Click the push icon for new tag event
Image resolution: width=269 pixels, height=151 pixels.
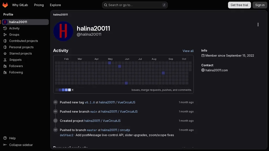click(55, 102)
